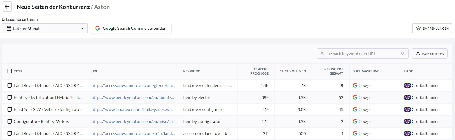The image size is (455, 140).
Task: Select the Bentley Electrification row checkbox
Action: (10, 97)
